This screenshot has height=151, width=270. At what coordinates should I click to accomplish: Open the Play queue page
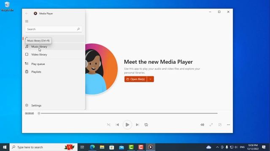pyautogui.click(x=54, y=64)
